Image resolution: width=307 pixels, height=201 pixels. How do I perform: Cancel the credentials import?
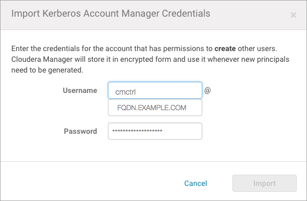point(195,183)
